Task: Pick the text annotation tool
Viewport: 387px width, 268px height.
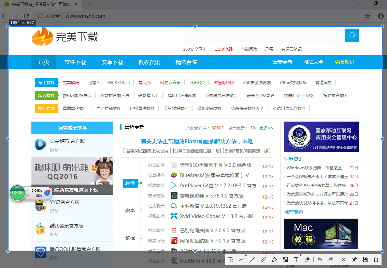Action: coord(296,259)
